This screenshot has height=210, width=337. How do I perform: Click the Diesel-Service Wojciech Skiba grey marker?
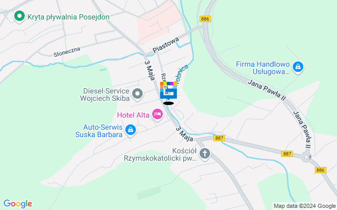tap(137, 94)
